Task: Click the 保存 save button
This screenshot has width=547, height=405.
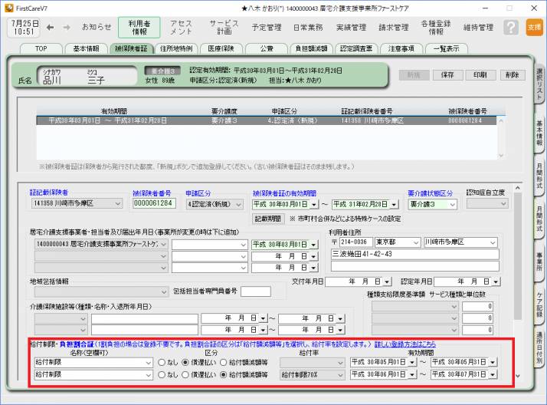Action: pyautogui.click(x=442, y=75)
